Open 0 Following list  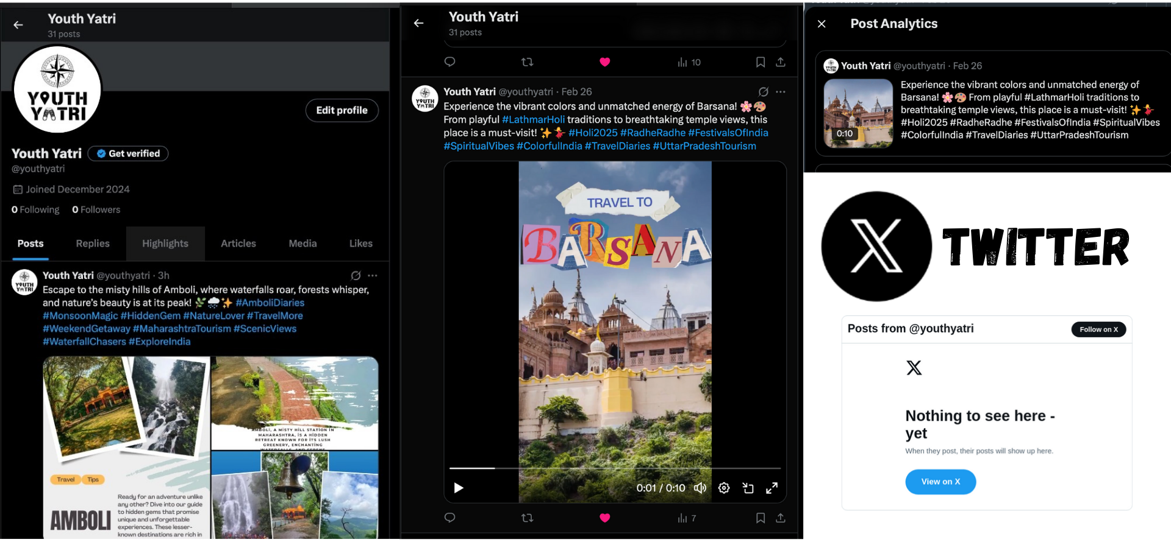pos(35,209)
